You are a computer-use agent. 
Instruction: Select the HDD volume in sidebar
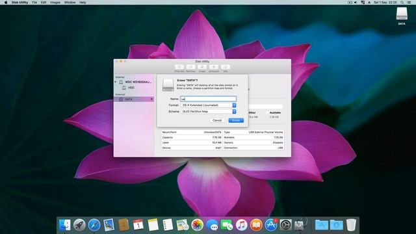[129, 88]
